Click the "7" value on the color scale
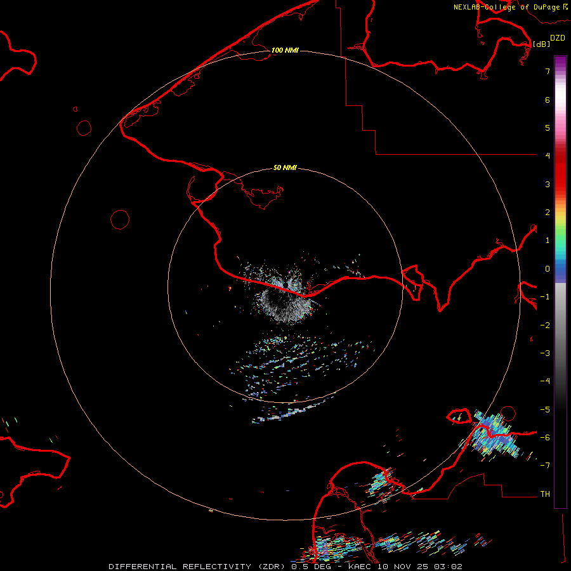 pos(548,71)
